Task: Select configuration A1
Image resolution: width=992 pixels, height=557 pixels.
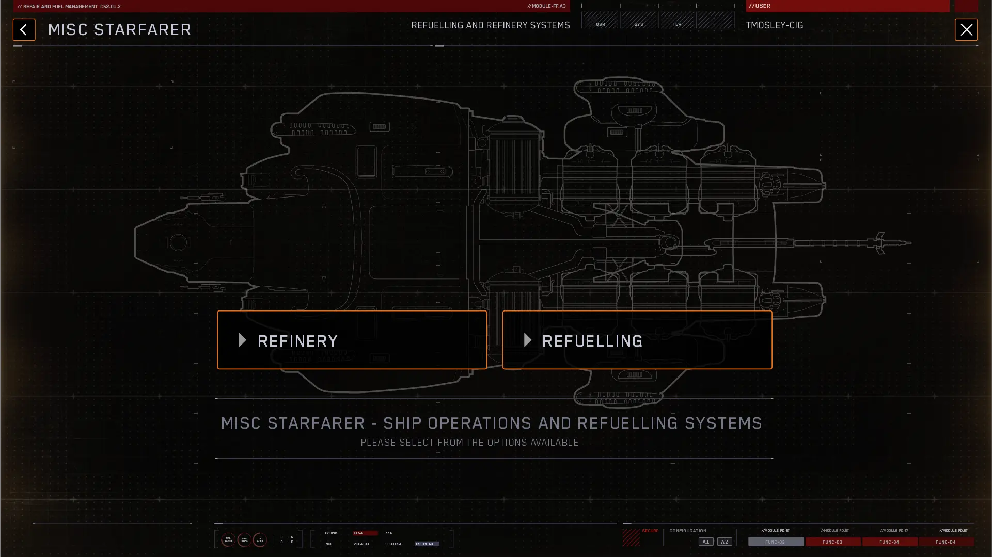Action: (706, 542)
